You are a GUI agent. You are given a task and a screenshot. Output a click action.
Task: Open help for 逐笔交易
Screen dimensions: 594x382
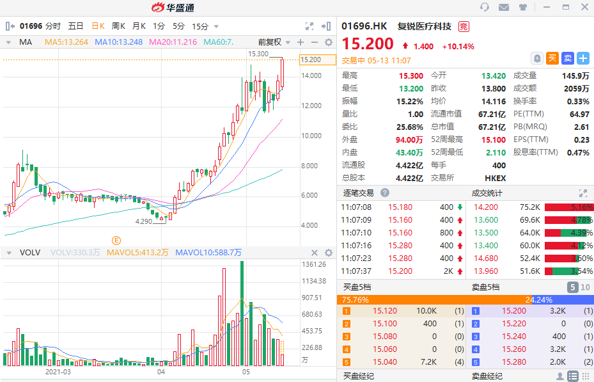point(385,193)
